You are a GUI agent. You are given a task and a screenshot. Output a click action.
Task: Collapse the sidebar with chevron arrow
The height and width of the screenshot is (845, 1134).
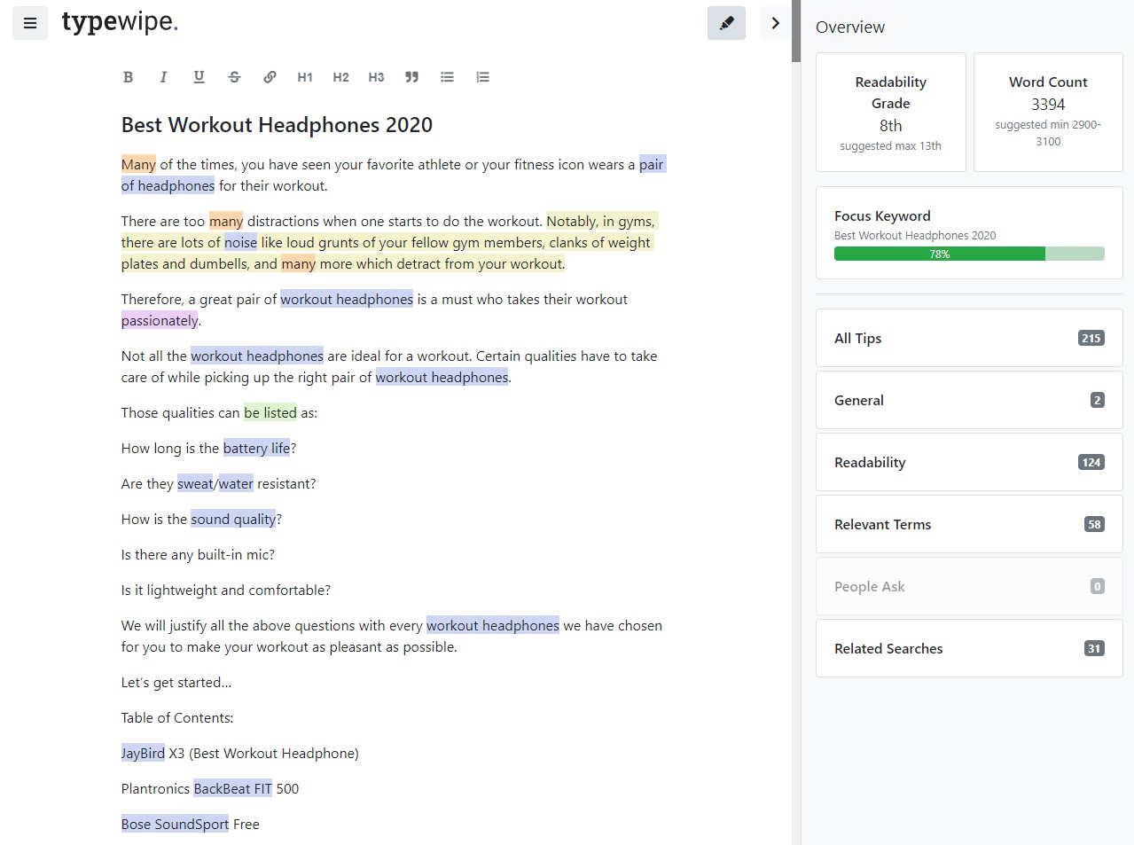pos(775,23)
